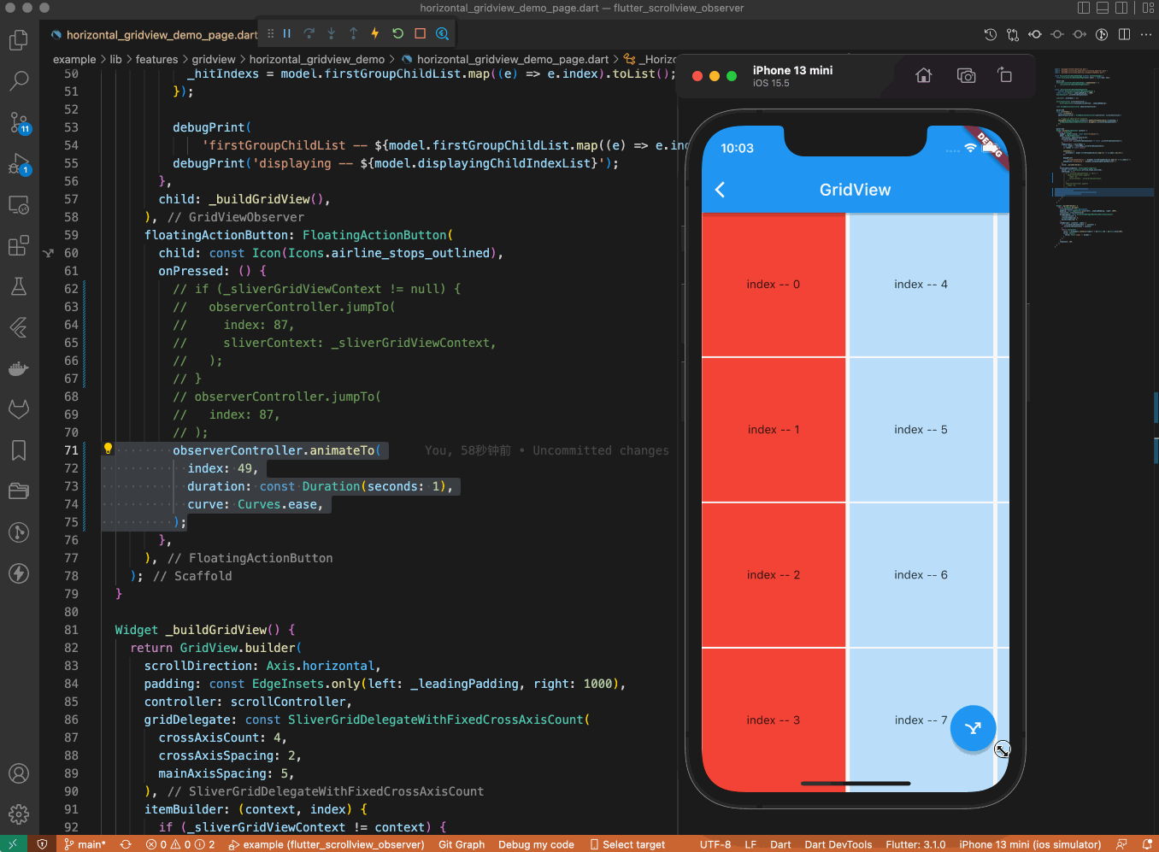Open the remote window indicator in status bar
This screenshot has height=852, width=1159.
[13, 844]
